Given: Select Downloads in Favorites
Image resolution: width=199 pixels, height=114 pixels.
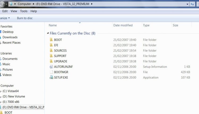Looking at the screenshot, I should [x=10, y=37].
